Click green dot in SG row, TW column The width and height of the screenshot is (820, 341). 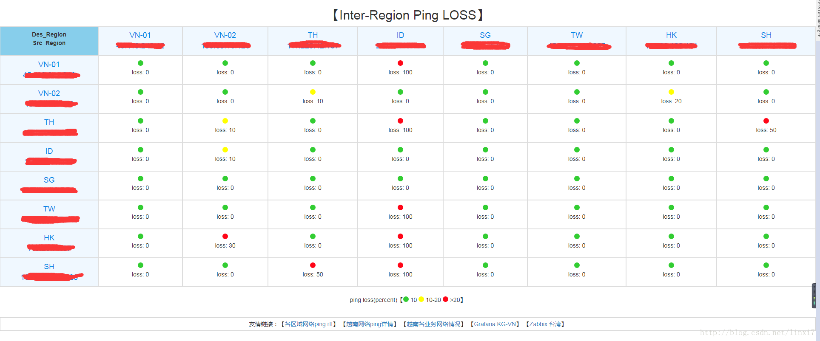point(577,179)
